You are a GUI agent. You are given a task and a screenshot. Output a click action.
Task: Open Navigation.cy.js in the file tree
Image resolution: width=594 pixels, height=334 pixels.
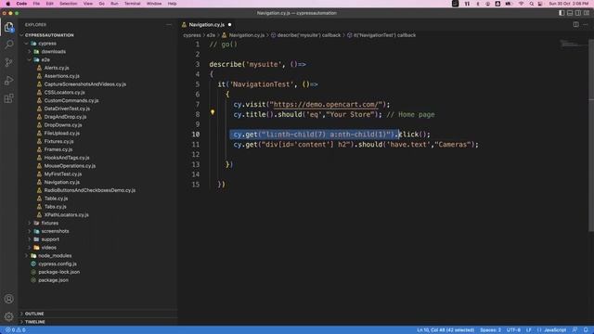pyautogui.click(x=62, y=182)
